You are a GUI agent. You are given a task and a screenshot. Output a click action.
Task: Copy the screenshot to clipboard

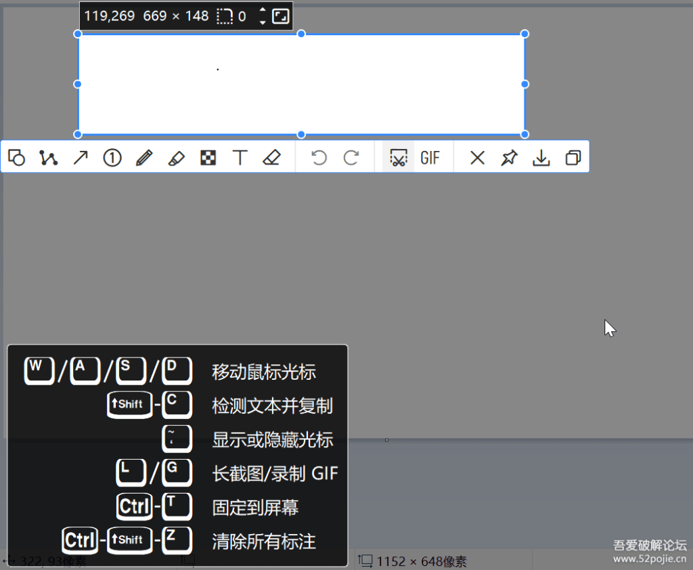573,158
